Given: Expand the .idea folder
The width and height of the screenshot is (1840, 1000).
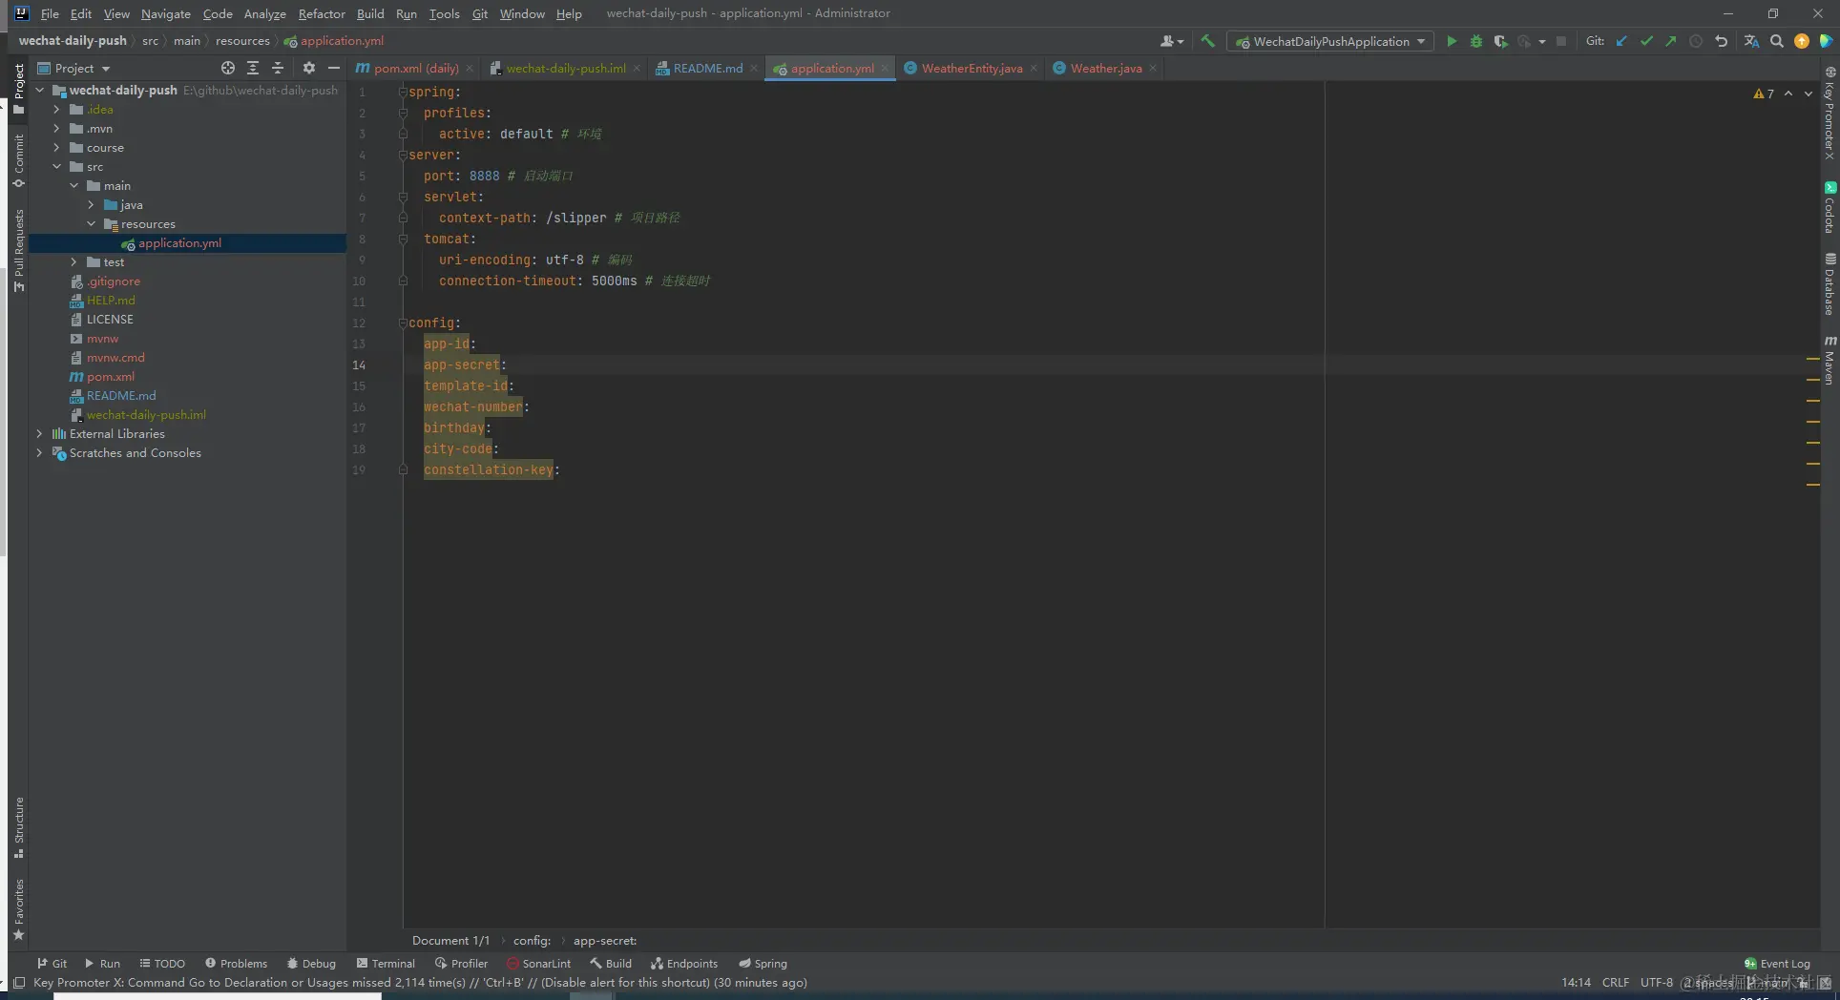Looking at the screenshot, I should [57, 110].
